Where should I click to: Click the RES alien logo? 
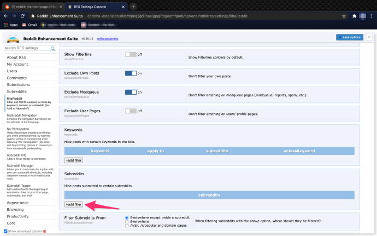pos(13,38)
